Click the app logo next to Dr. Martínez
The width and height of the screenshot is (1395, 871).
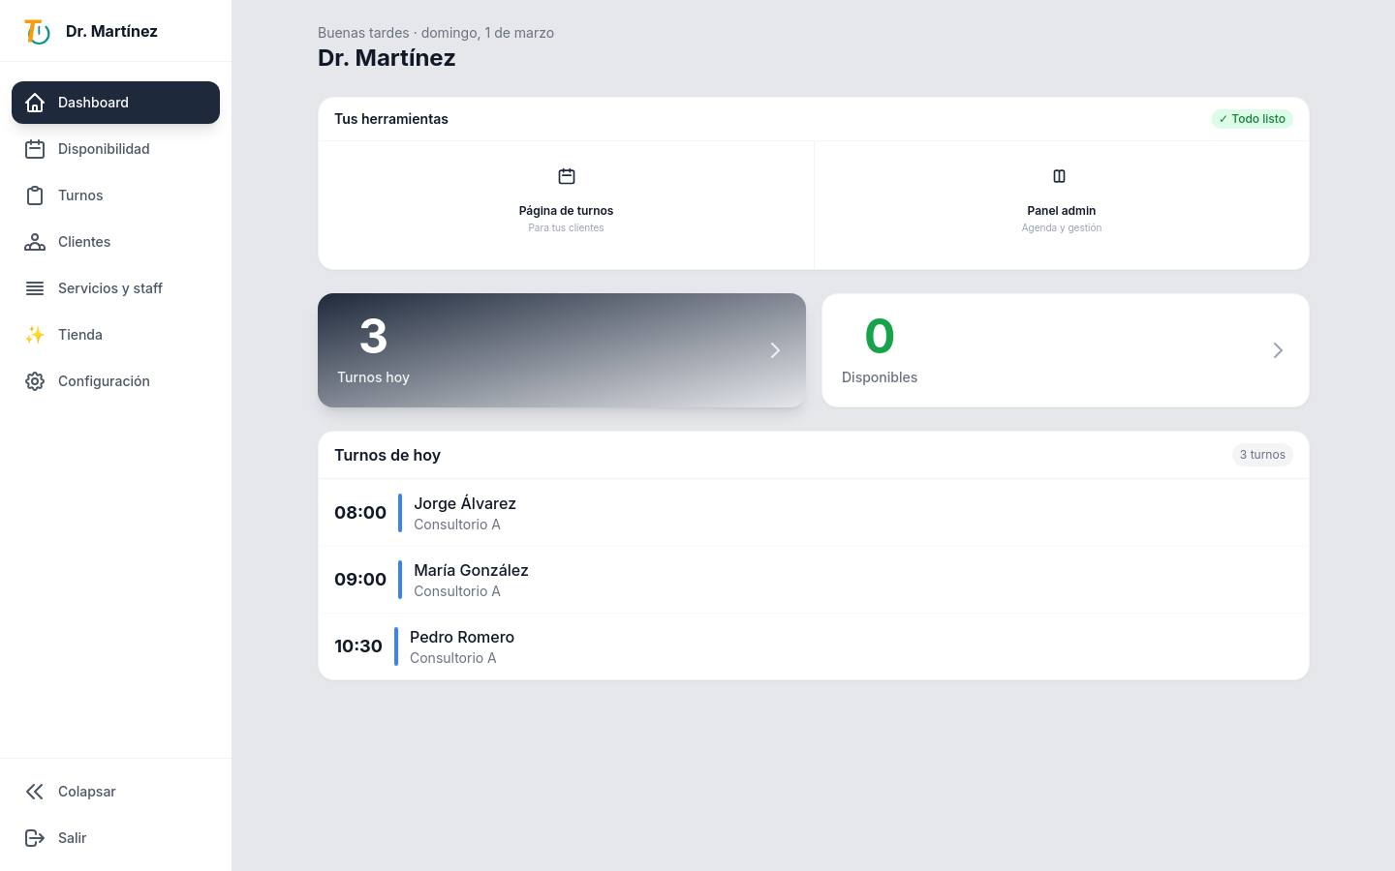pyautogui.click(x=35, y=31)
